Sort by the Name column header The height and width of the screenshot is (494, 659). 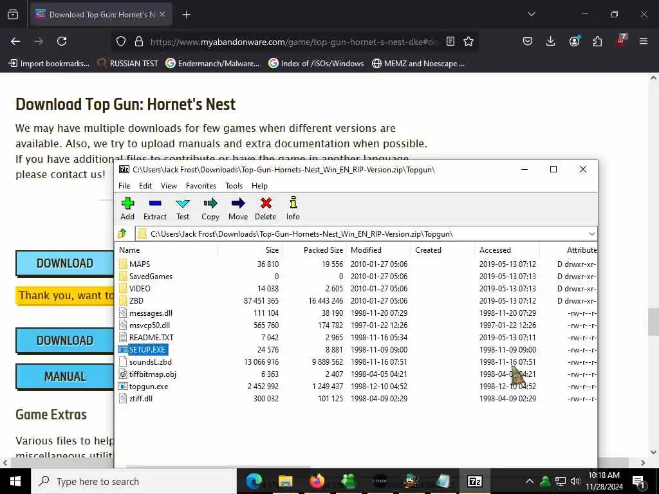pos(167,250)
